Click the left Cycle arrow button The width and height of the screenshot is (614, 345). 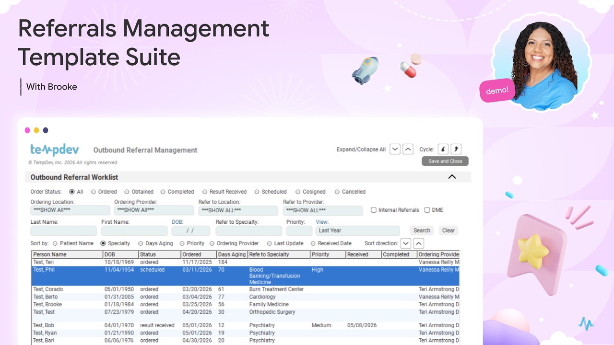coord(443,149)
